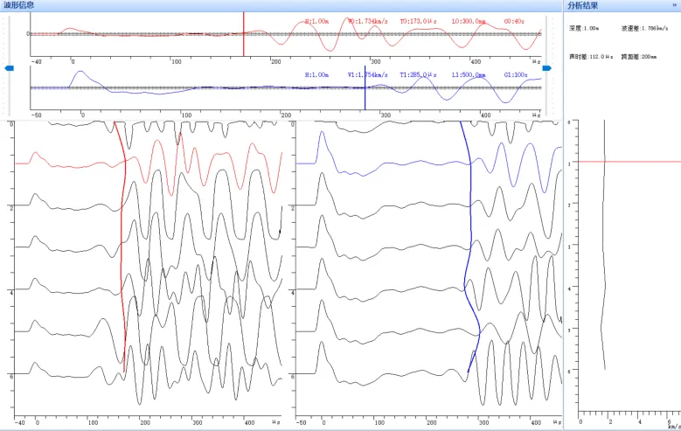Screen dimensions: 681x431
Task: Click the blue right arrow beside the waveforms
Action: [x=546, y=68]
